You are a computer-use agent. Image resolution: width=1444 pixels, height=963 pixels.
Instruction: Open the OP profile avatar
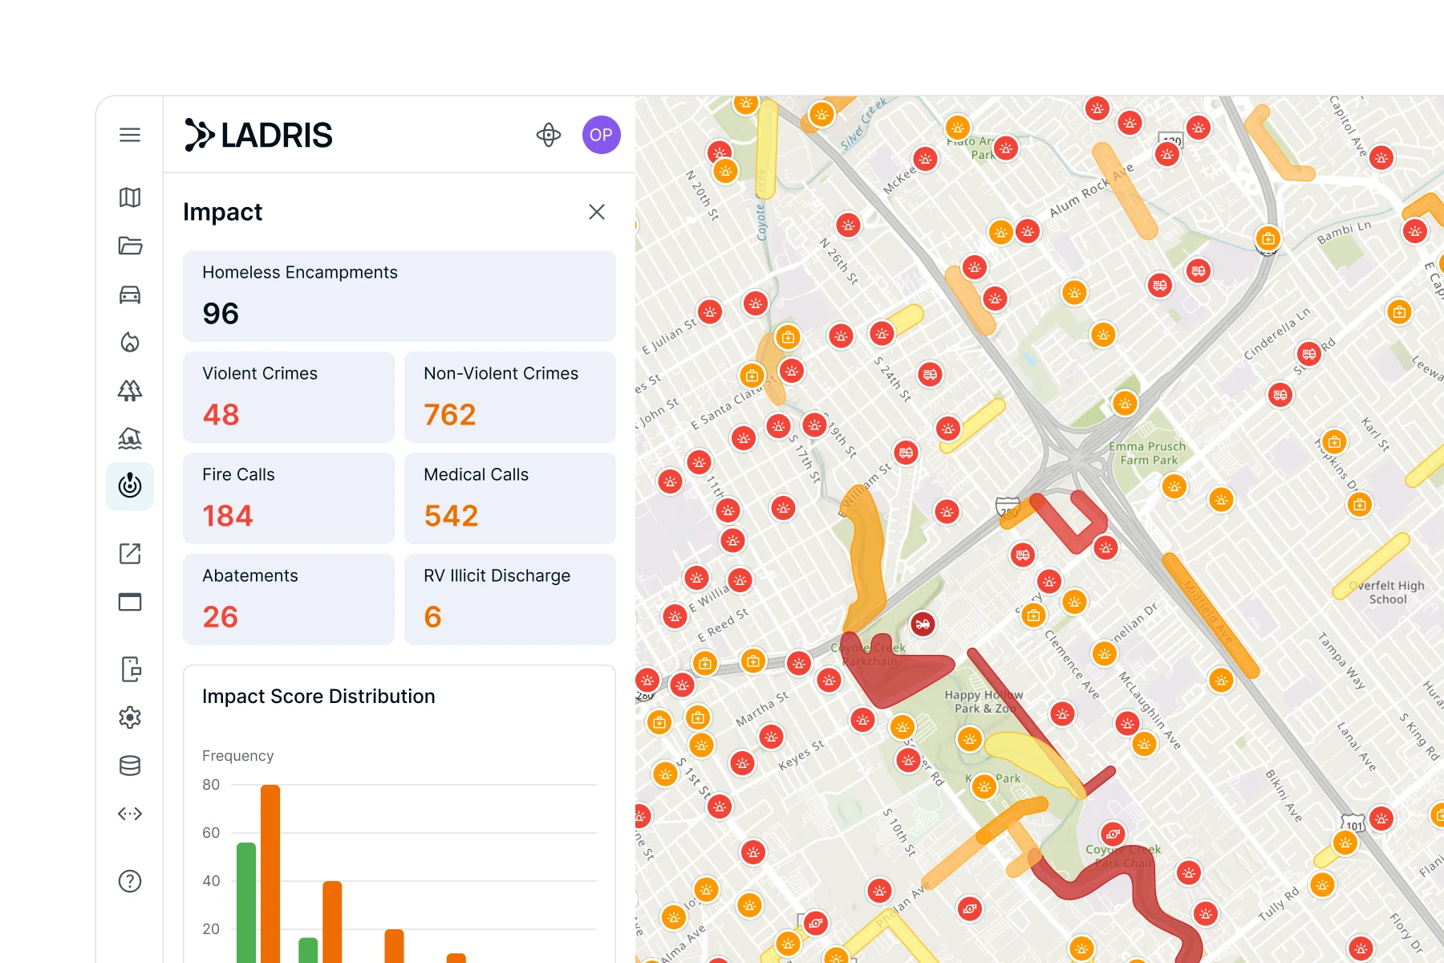[602, 134]
